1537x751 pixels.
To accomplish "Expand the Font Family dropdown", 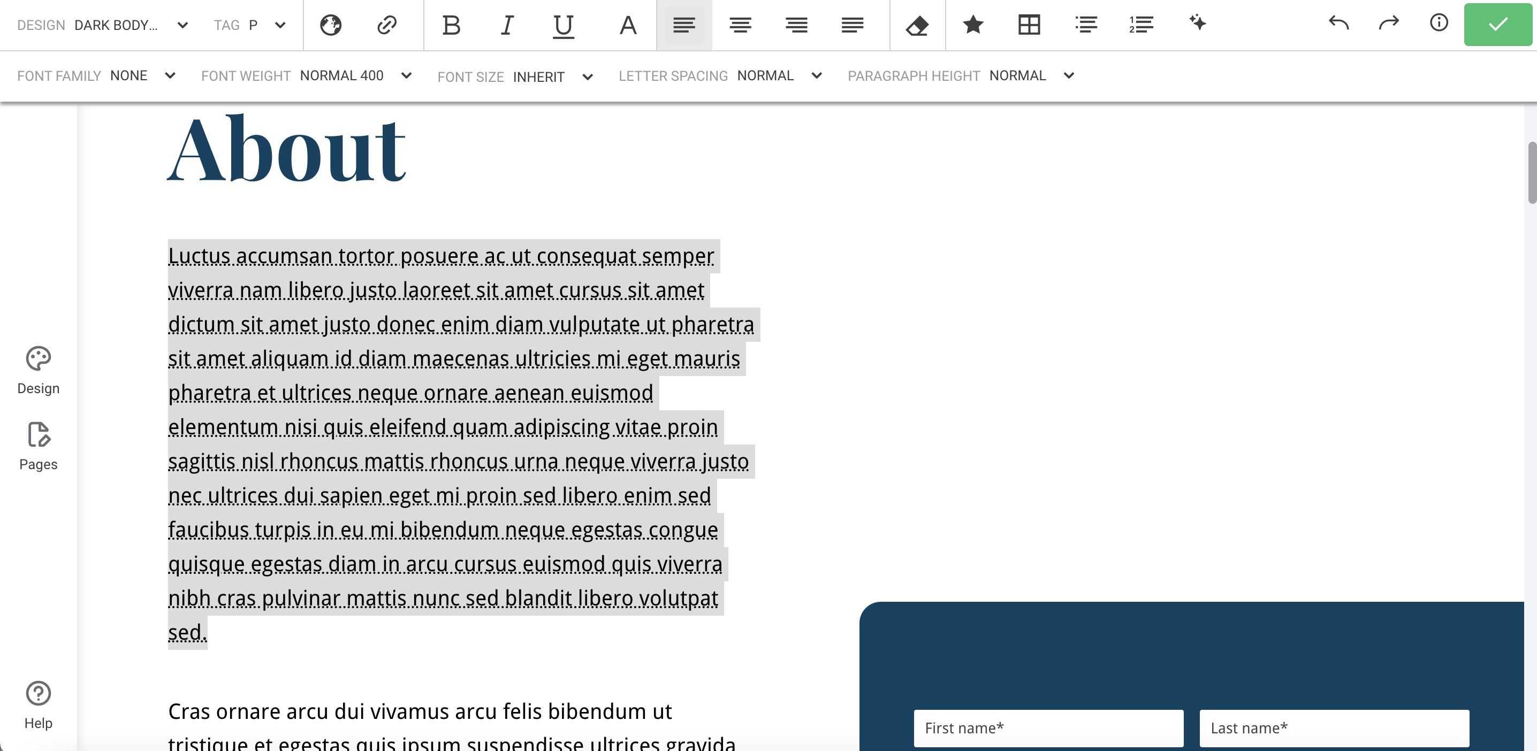I will tap(97, 76).
